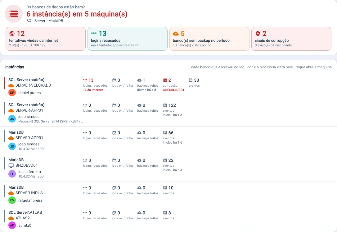
Task: Click the events list icon beside 33
Action: [191, 80]
